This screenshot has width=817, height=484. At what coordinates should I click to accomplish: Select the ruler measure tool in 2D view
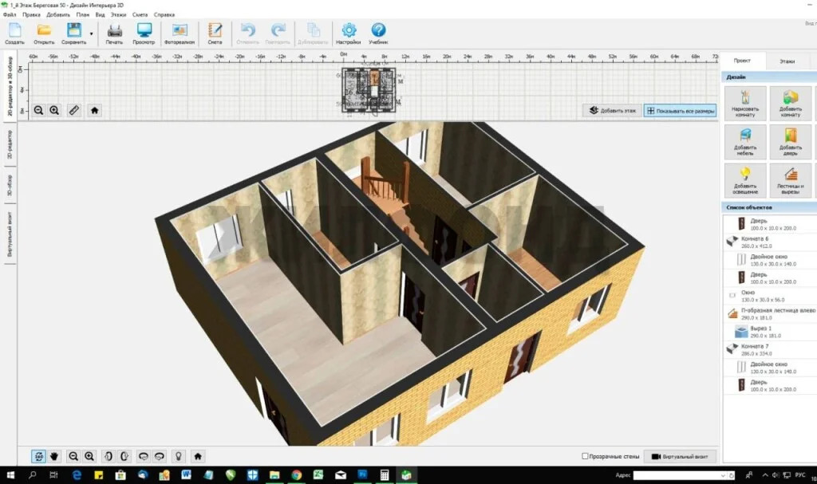73,110
